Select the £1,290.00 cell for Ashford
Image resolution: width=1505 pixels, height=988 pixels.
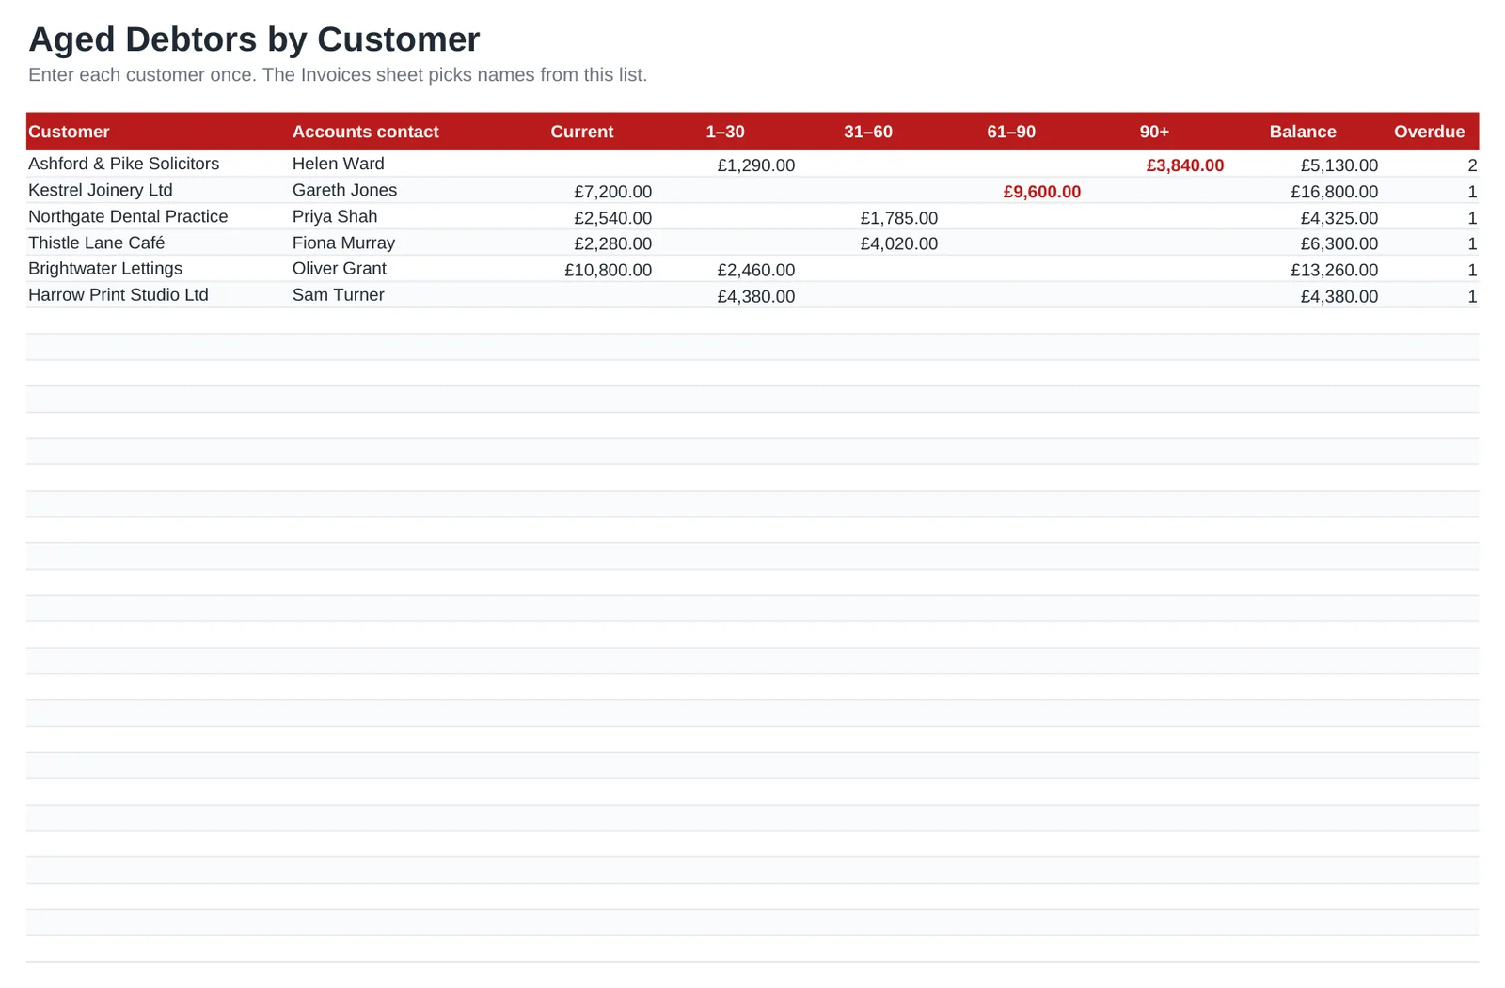[756, 165]
